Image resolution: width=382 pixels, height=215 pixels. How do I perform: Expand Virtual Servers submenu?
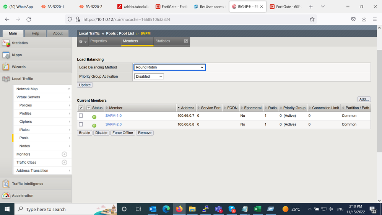70,97
